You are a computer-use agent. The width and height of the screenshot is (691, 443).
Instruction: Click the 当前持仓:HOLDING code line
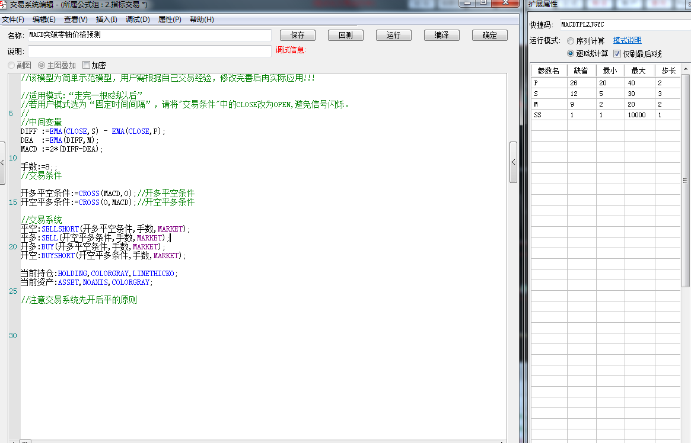(x=98, y=273)
